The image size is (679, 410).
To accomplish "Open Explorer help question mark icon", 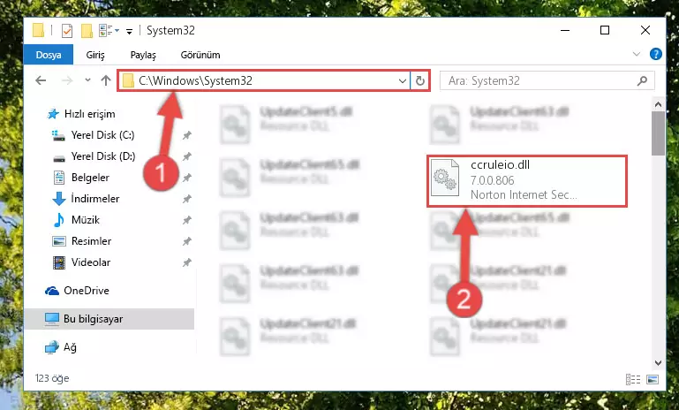I will pyautogui.click(x=656, y=54).
